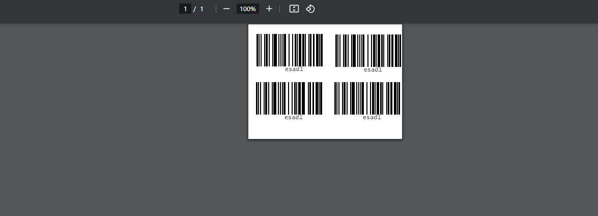
Task: Click 'esad1' under first barcode, second row
Action: click(294, 117)
